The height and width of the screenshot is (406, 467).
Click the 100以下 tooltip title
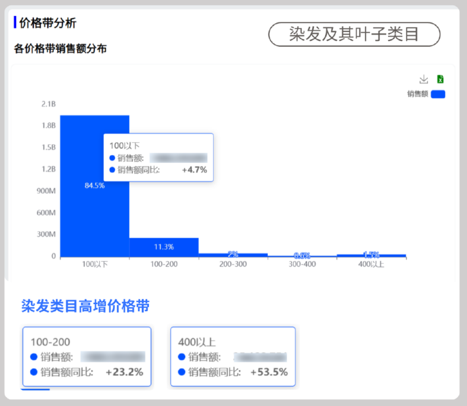click(125, 146)
